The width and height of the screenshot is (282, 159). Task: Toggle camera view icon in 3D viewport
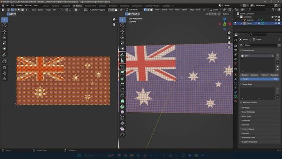pos(229,42)
